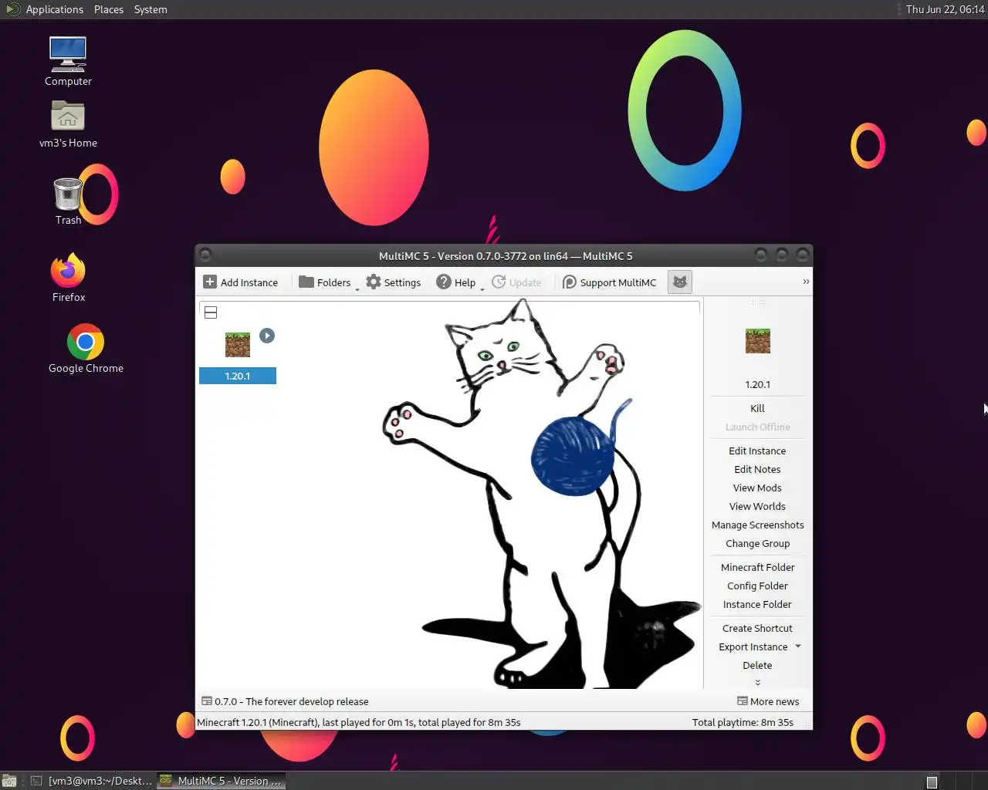The width and height of the screenshot is (988, 790).
Task: Switch to MultiMC 5 taskbar entry
Action: (221, 781)
